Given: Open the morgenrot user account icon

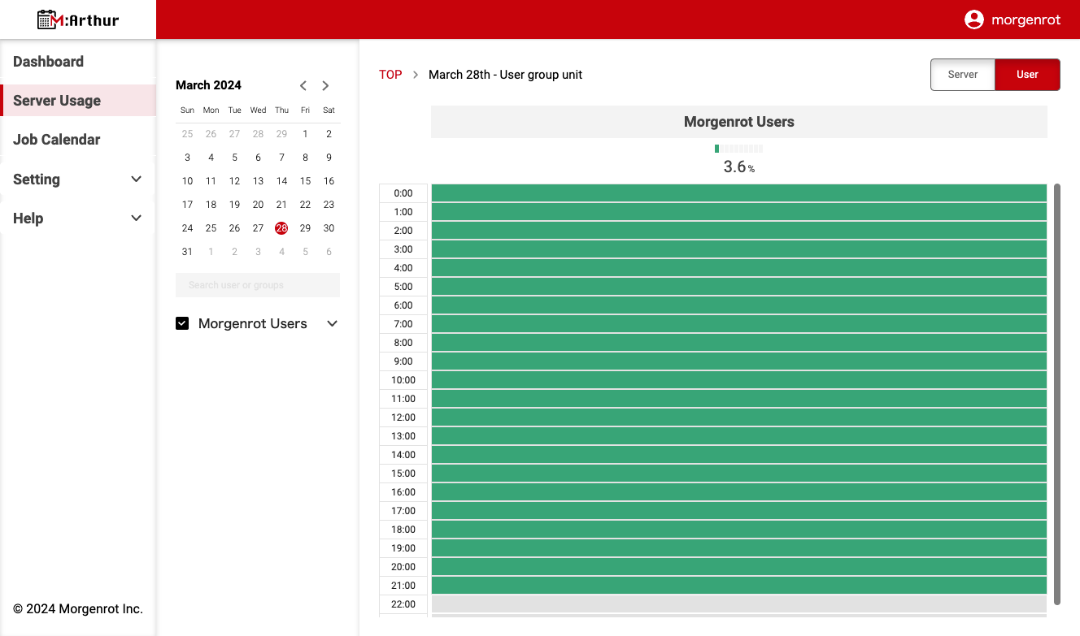Looking at the screenshot, I should [973, 19].
